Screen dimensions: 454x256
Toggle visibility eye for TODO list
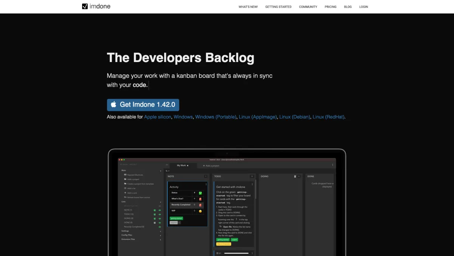pos(160,214)
